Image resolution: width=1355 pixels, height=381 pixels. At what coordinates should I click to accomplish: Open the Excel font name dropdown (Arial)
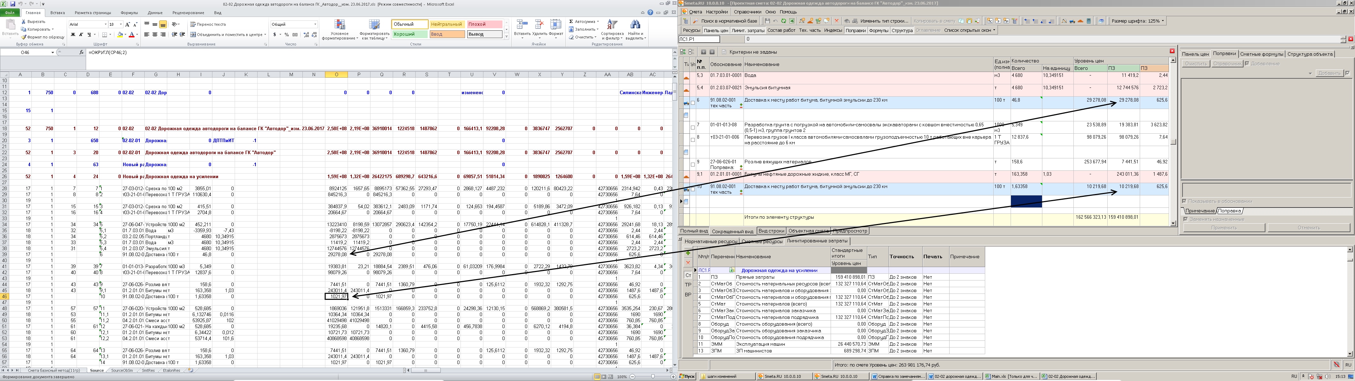pyautogui.click(x=106, y=25)
